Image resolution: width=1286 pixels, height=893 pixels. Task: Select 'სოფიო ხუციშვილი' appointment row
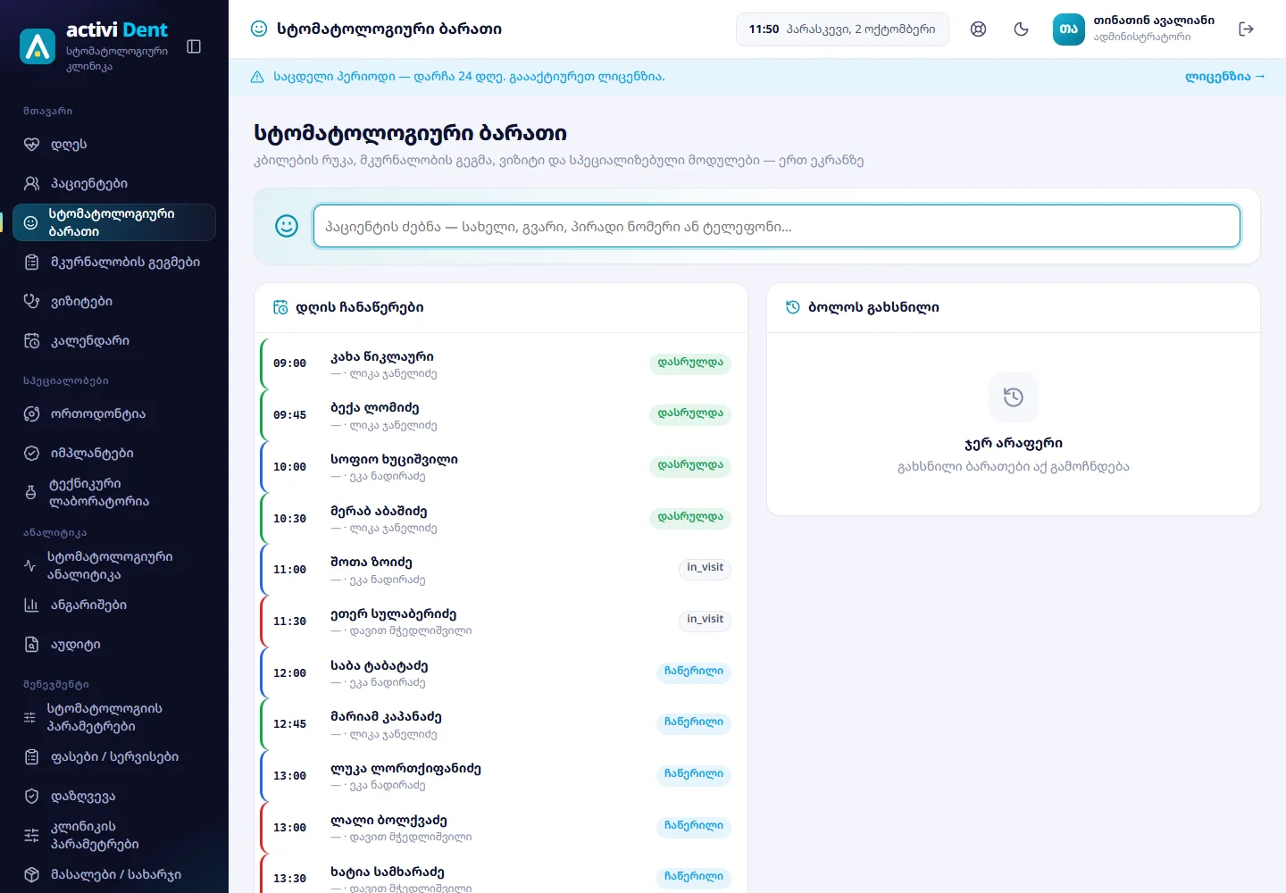click(x=500, y=467)
